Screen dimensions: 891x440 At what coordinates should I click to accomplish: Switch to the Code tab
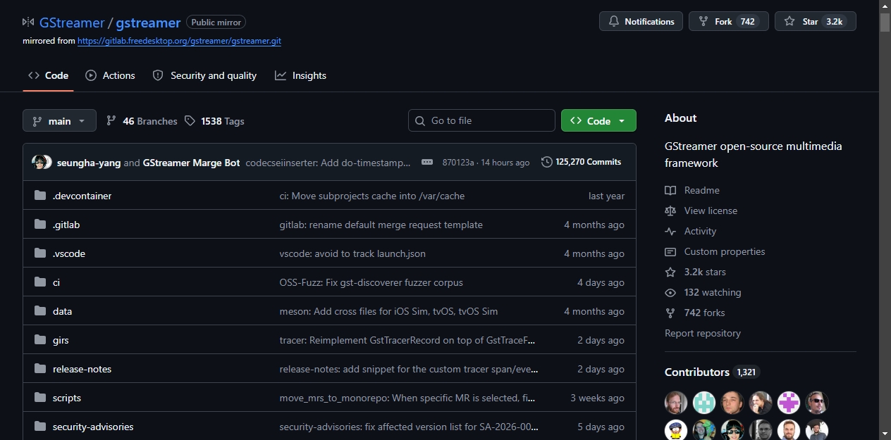48,75
